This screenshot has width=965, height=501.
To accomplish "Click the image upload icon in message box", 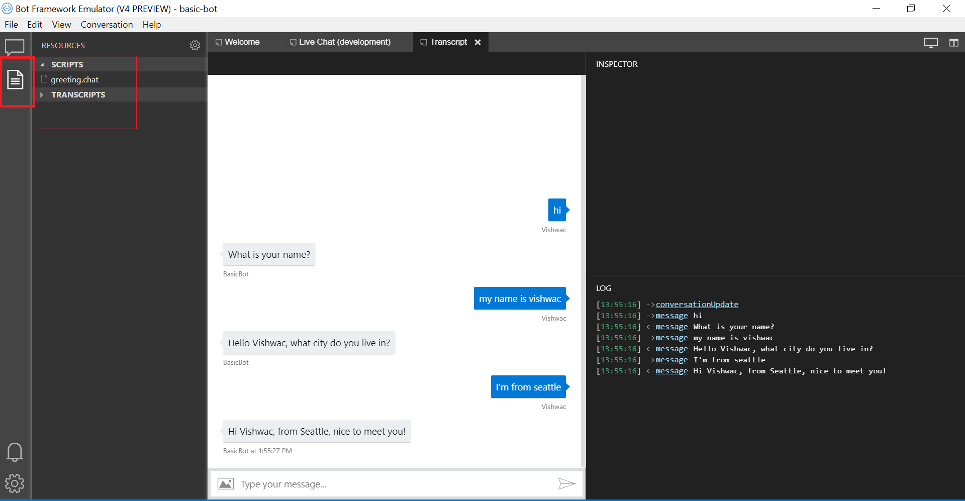I will point(225,484).
